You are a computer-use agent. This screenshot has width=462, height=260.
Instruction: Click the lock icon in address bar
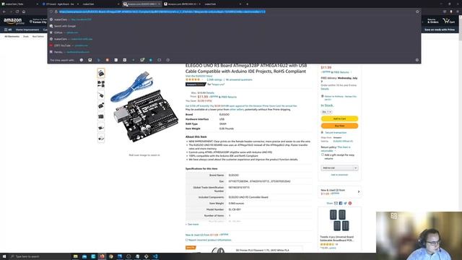56,12
